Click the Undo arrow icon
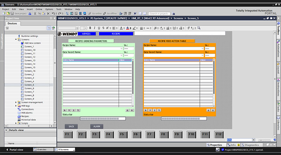The width and height of the screenshot is (281, 155). pos(53,13)
